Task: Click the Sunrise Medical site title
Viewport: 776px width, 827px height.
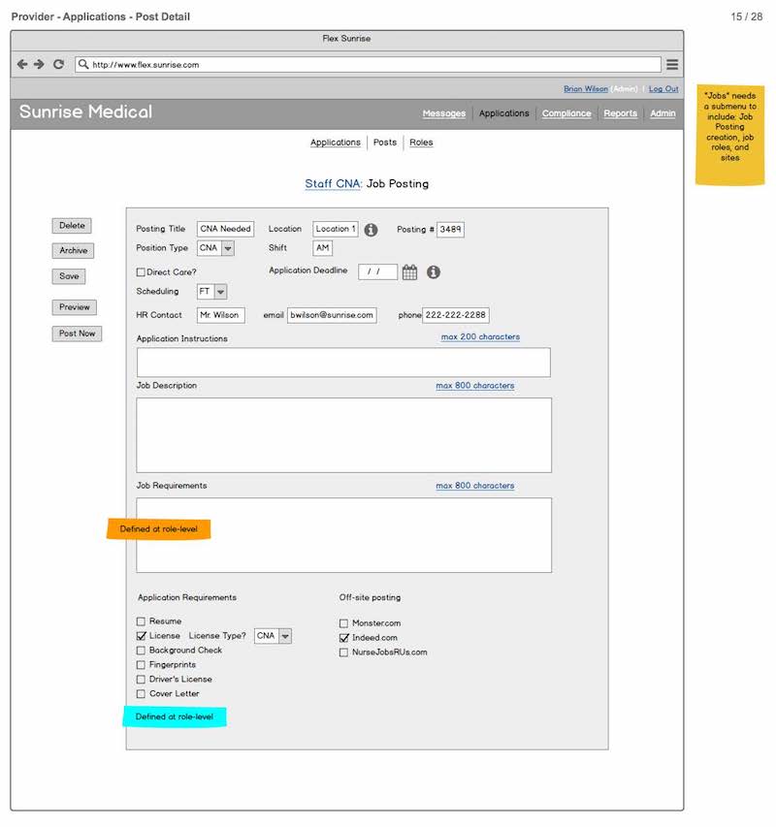Action: point(85,111)
